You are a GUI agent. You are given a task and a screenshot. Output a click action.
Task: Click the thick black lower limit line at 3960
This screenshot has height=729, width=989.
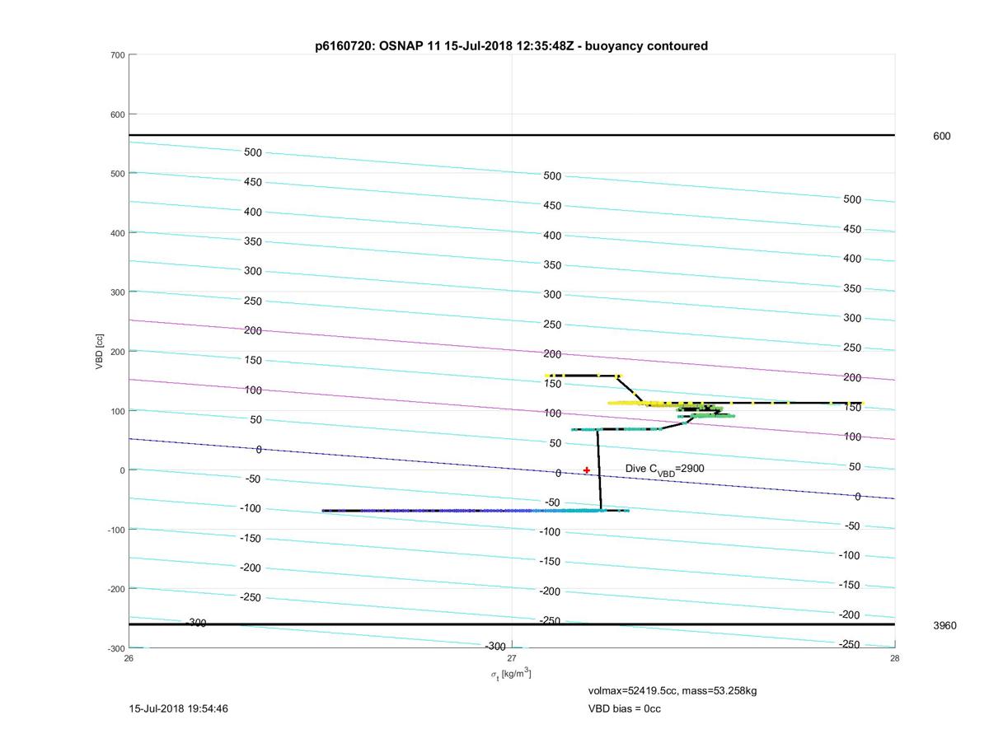(x=511, y=624)
